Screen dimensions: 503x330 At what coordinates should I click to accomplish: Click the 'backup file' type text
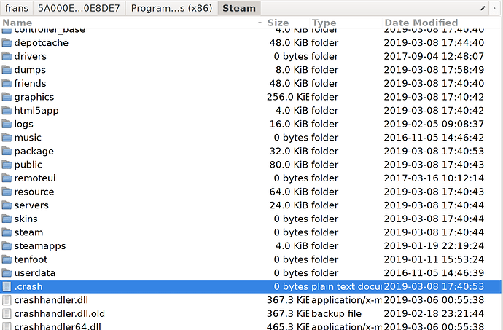click(x=337, y=313)
